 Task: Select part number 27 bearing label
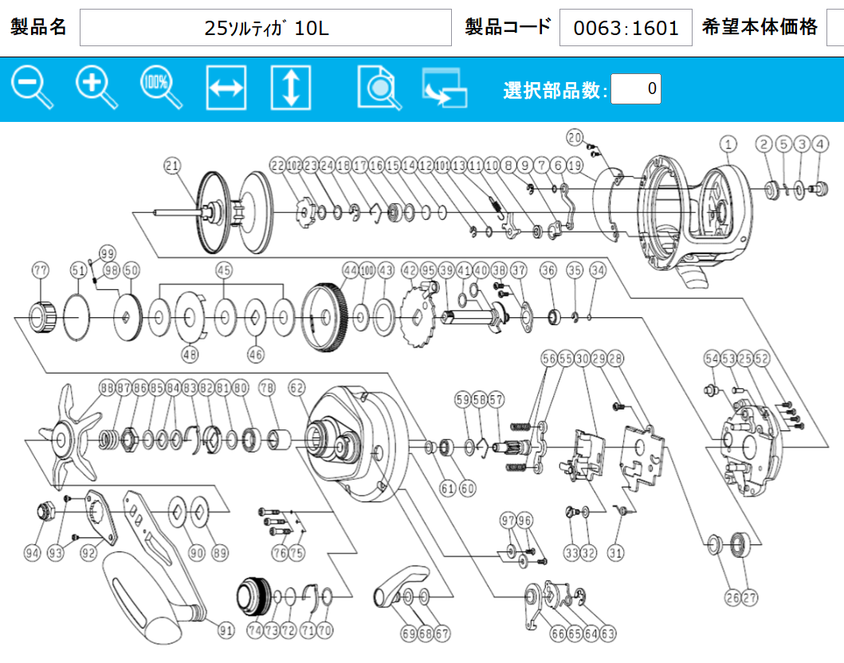pos(750,598)
